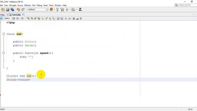This screenshot has height=111, width=197.
Task: Click the 'speed' function name
Action: [x=44, y=53]
